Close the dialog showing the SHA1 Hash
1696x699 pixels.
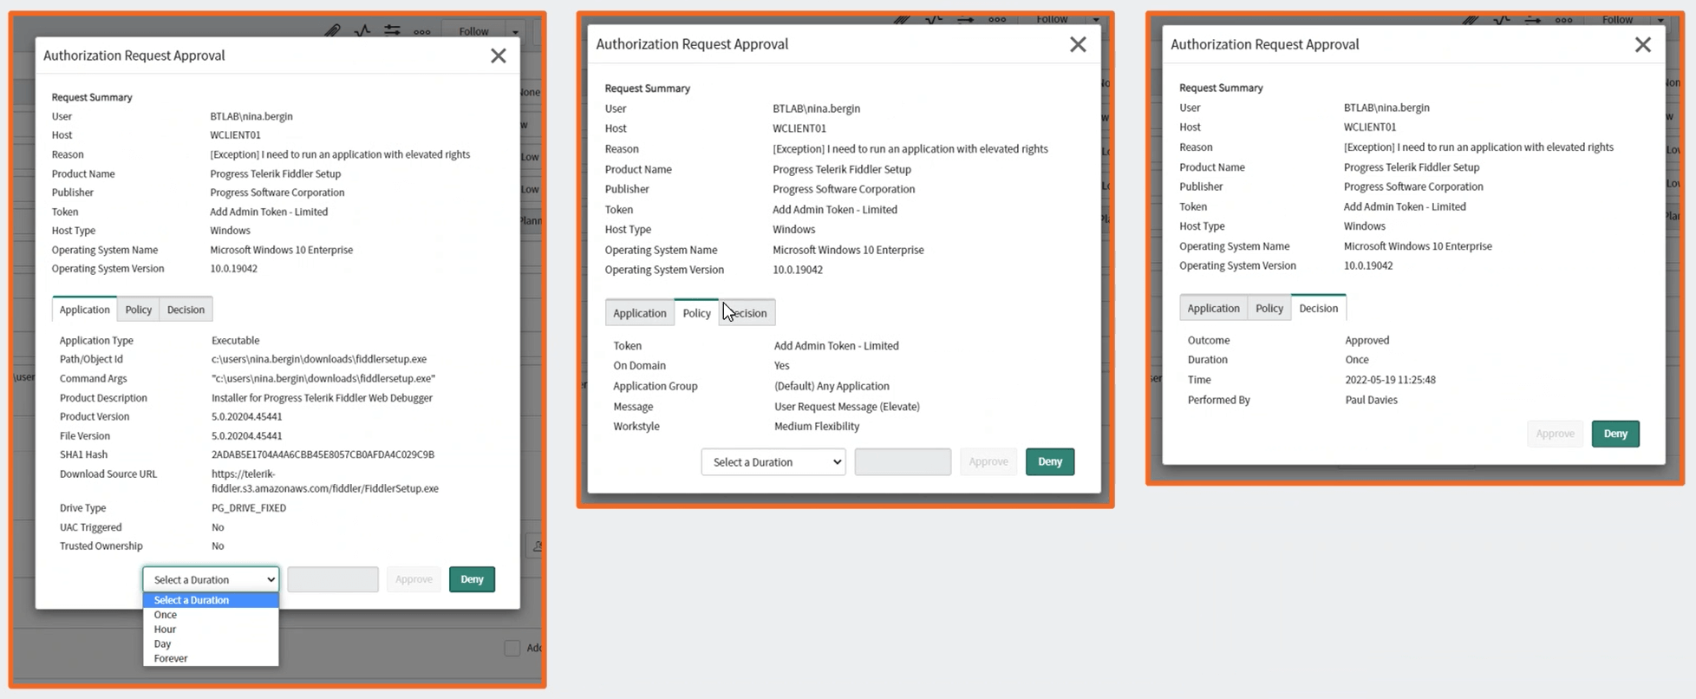[498, 56]
